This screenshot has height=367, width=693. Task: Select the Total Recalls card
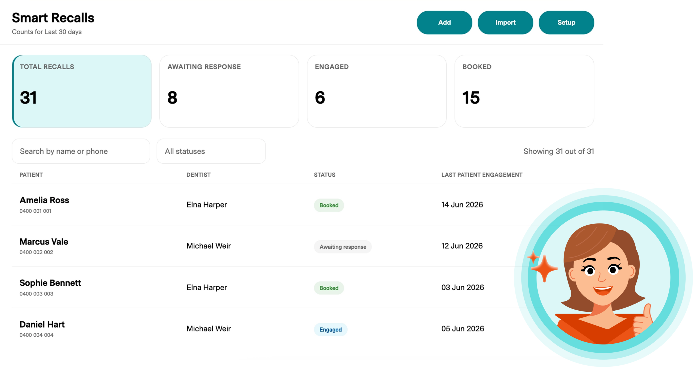coord(82,91)
